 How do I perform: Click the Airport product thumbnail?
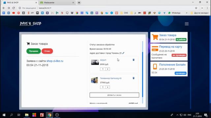[95, 62]
